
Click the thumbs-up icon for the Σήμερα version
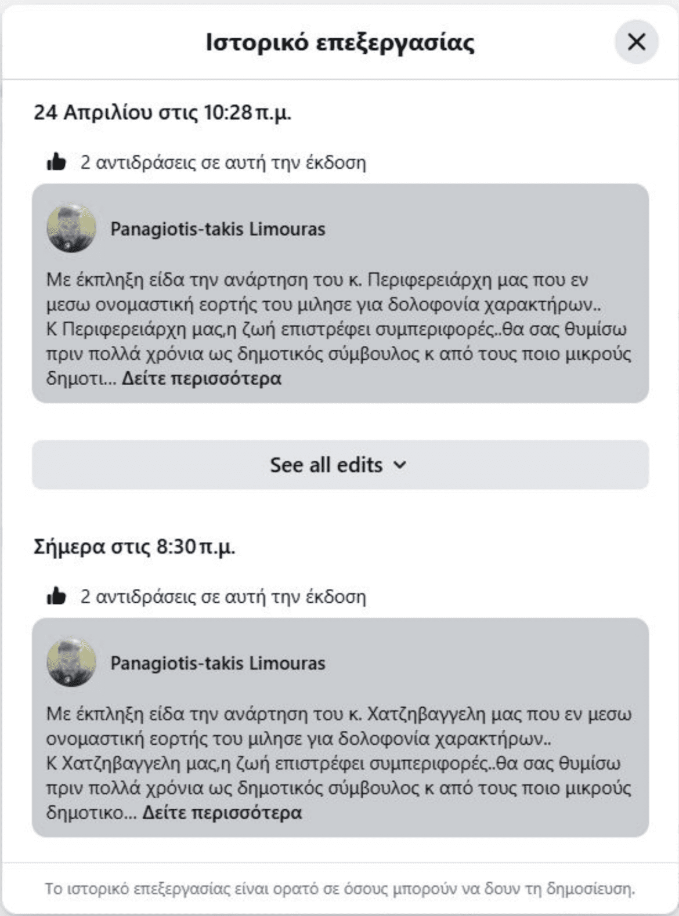[56, 596]
